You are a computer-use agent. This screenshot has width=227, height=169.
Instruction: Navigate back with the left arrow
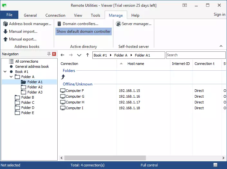coord(62,55)
